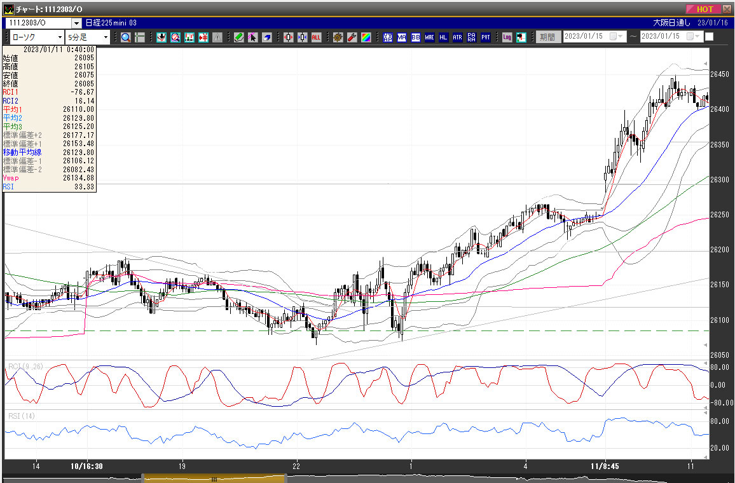Click the 期間 period button
735x483 pixels.
point(547,37)
